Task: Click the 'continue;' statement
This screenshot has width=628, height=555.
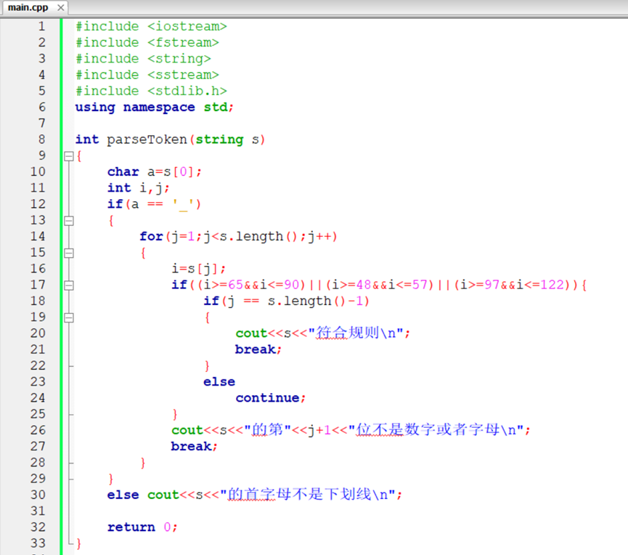Action: [x=270, y=398]
